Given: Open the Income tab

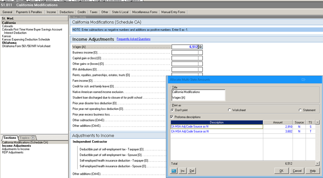Looking at the screenshot, I should [x=51, y=12].
